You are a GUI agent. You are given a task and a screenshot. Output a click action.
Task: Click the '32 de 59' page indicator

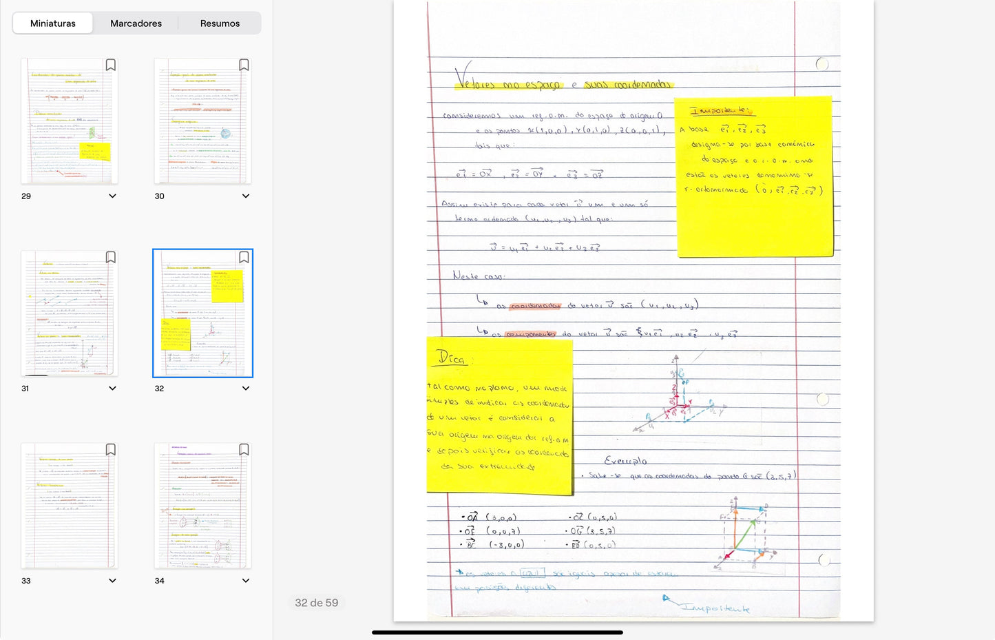317,603
